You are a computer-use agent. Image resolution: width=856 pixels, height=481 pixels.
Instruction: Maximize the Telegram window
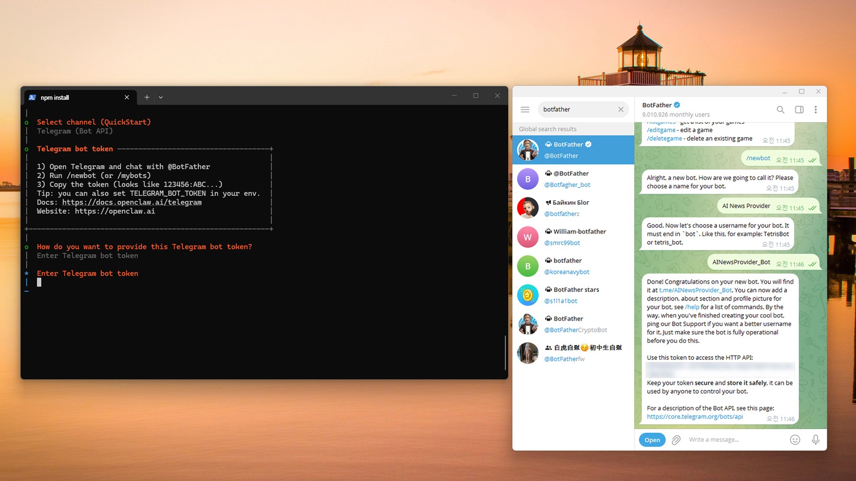tap(801, 92)
